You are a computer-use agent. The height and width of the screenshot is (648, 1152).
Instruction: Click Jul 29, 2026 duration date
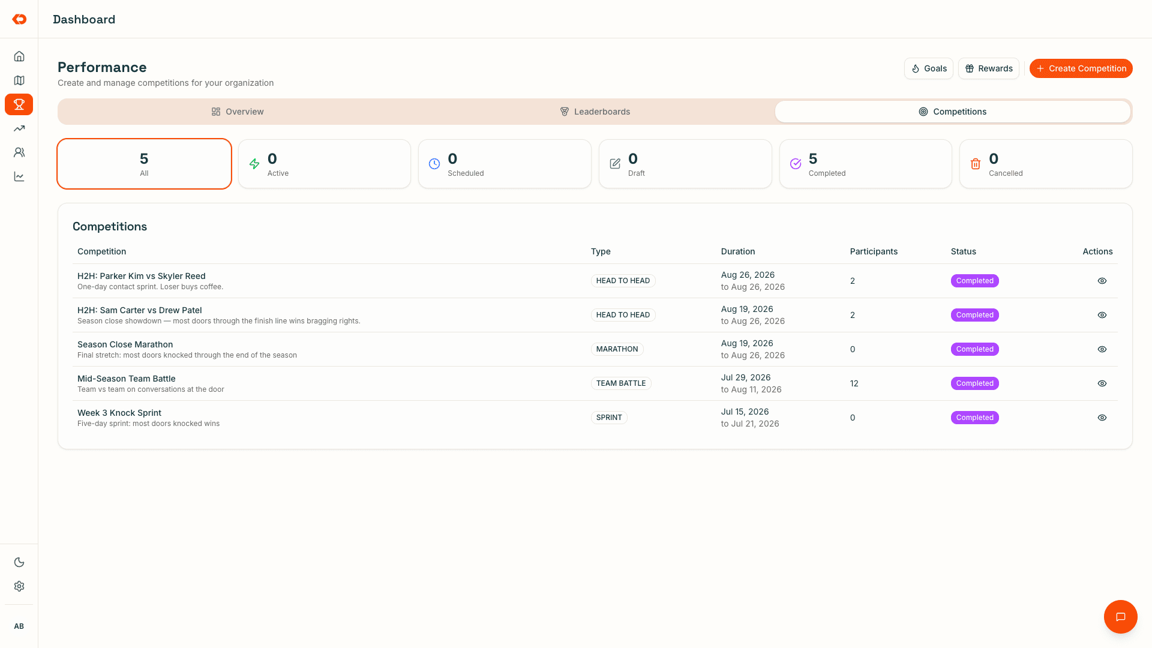pyautogui.click(x=746, y=377)
